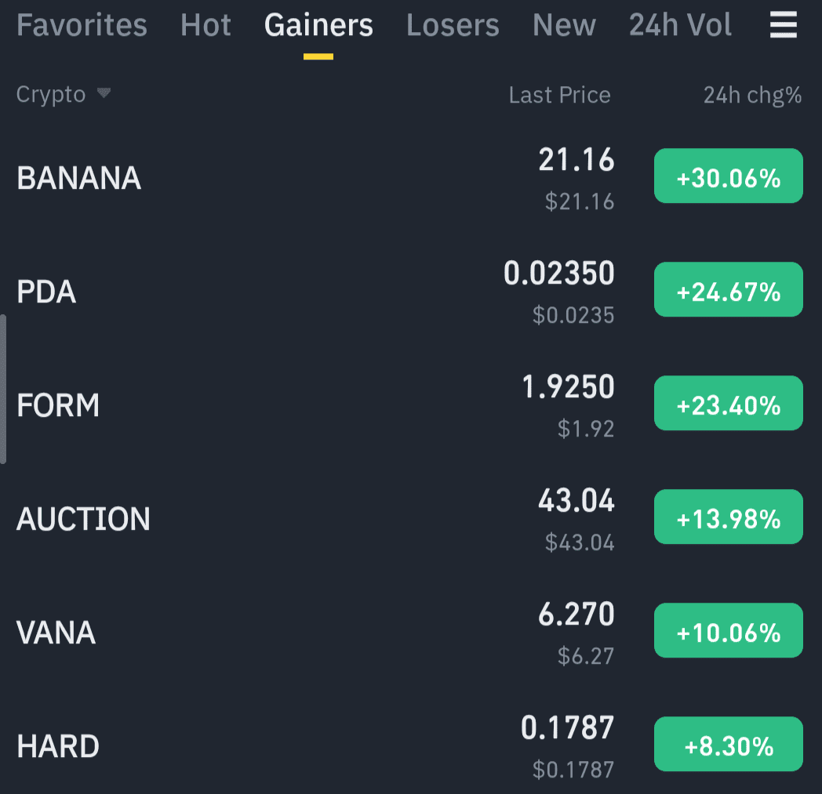
Task: Switch to the Hot tab
Action: (205, 25)
